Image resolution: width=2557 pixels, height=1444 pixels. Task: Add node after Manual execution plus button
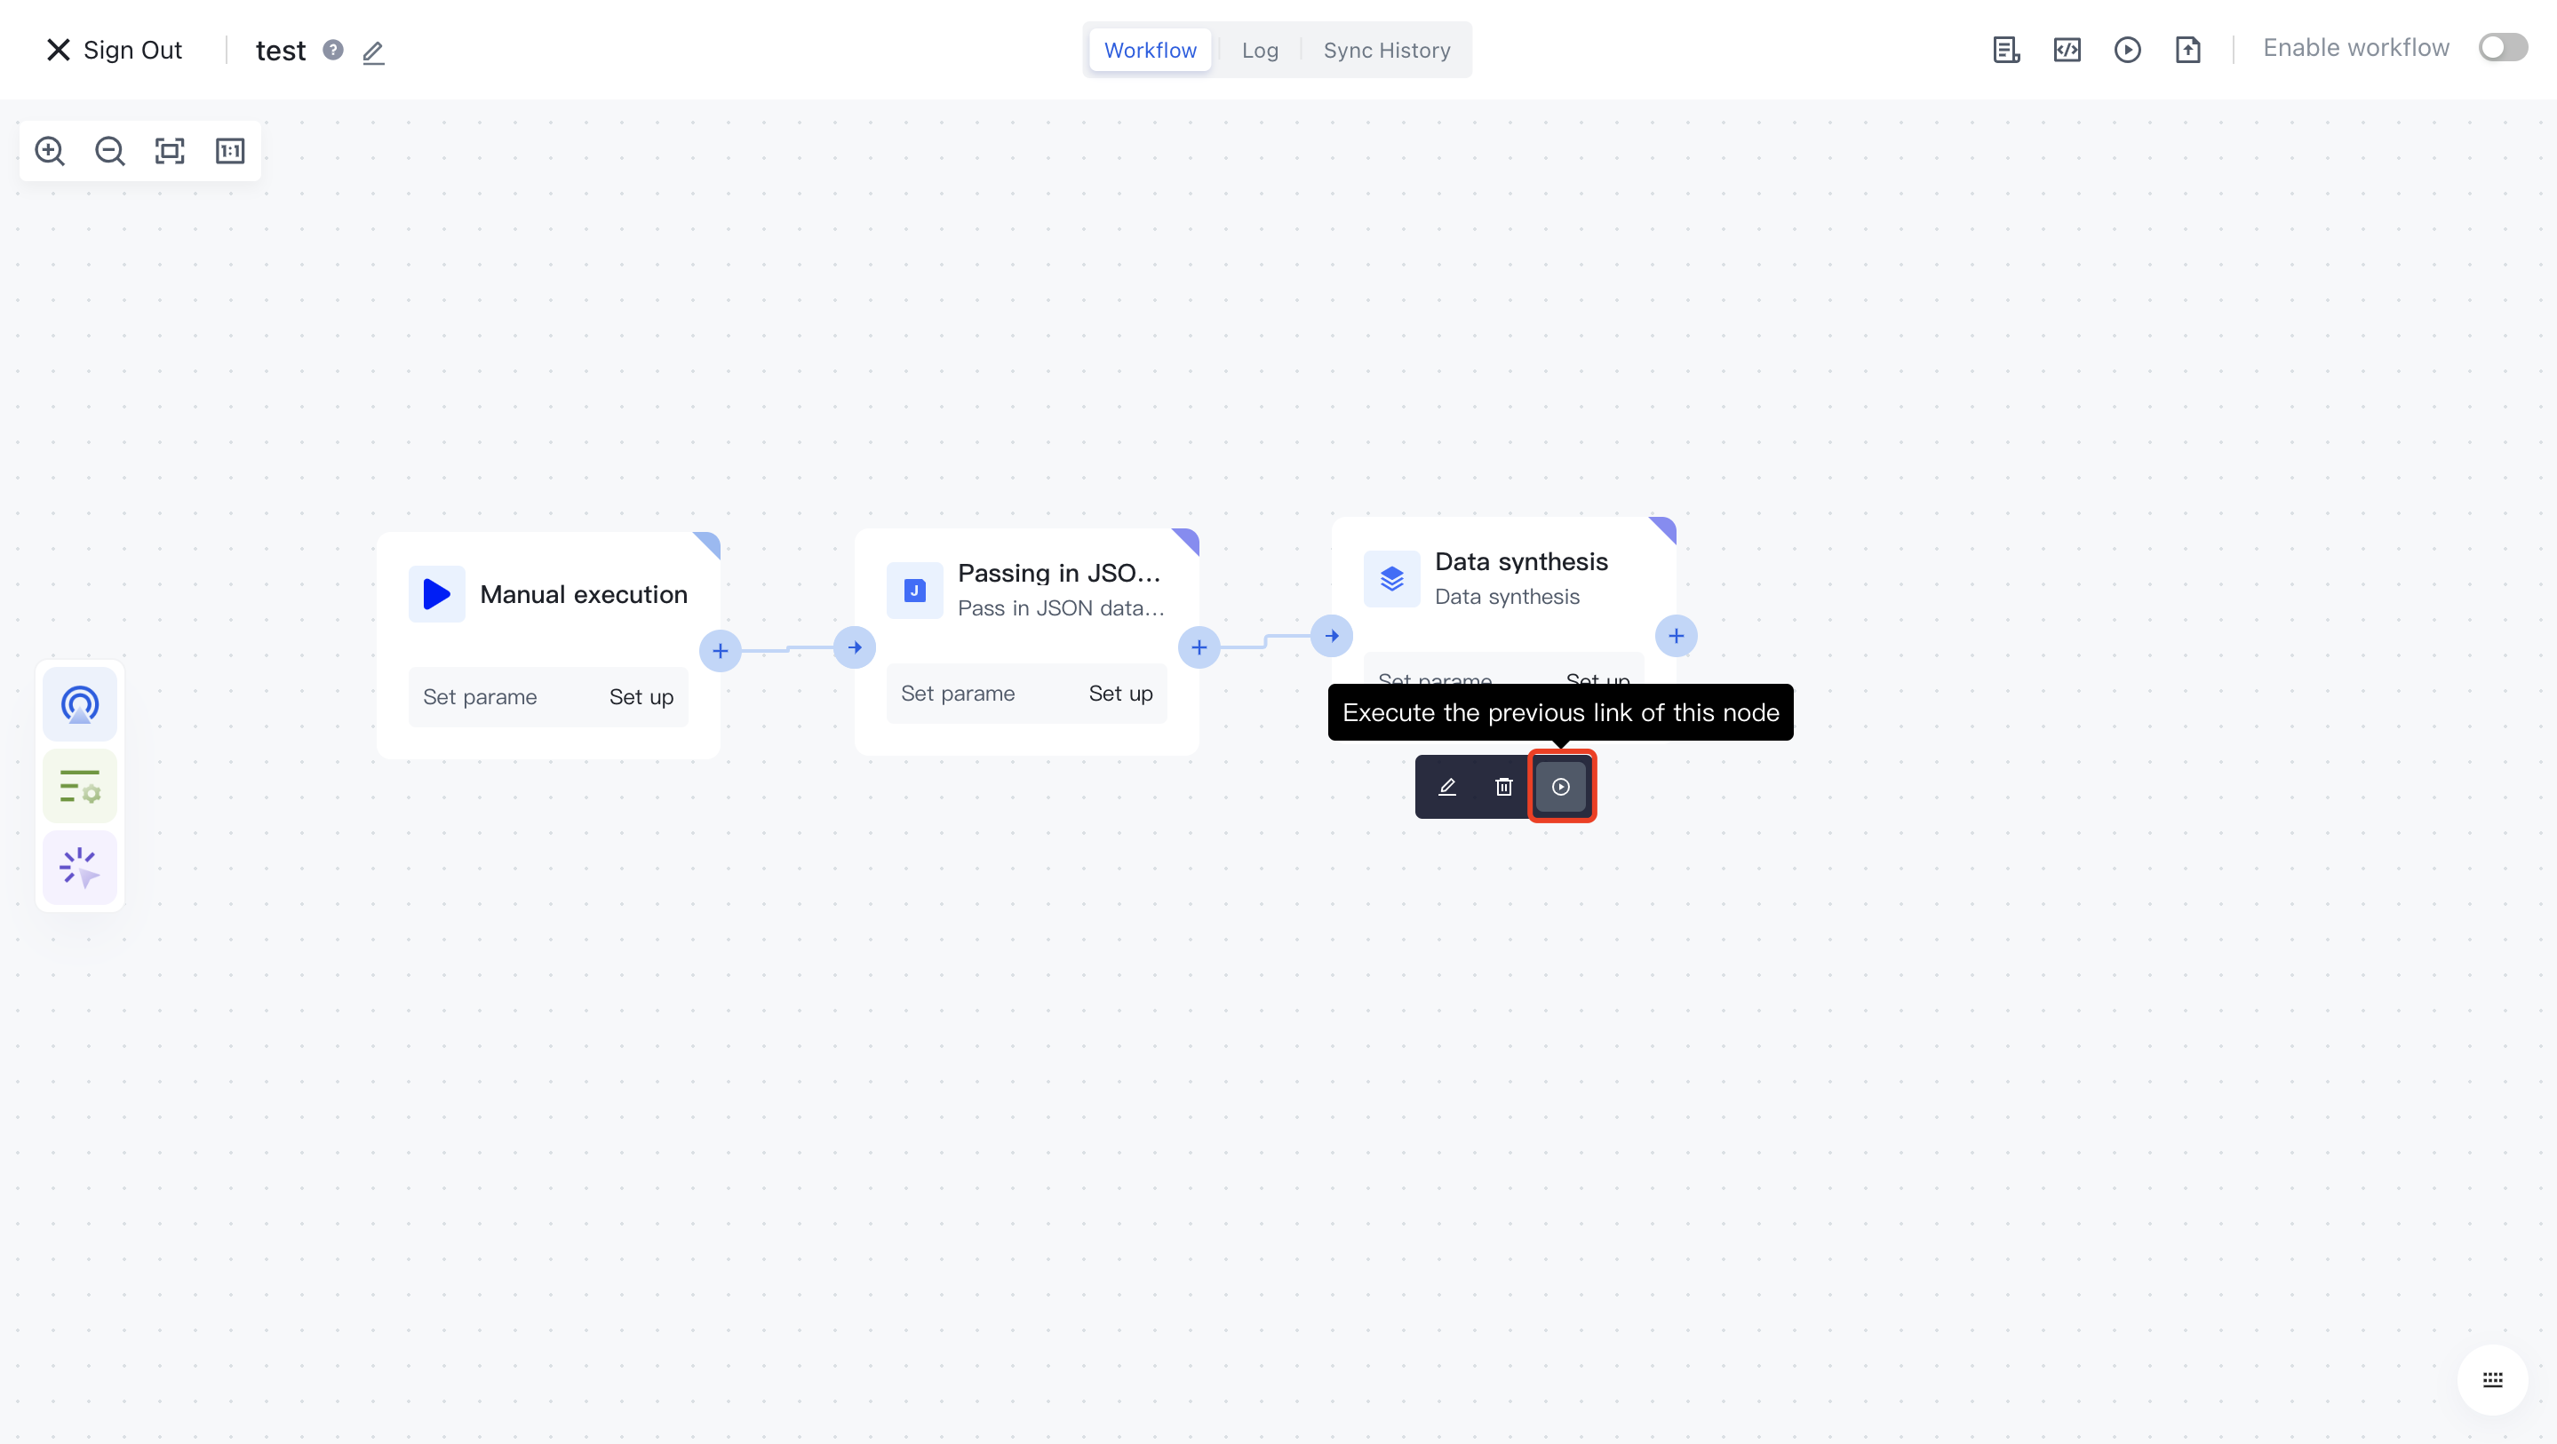point(720,651)
